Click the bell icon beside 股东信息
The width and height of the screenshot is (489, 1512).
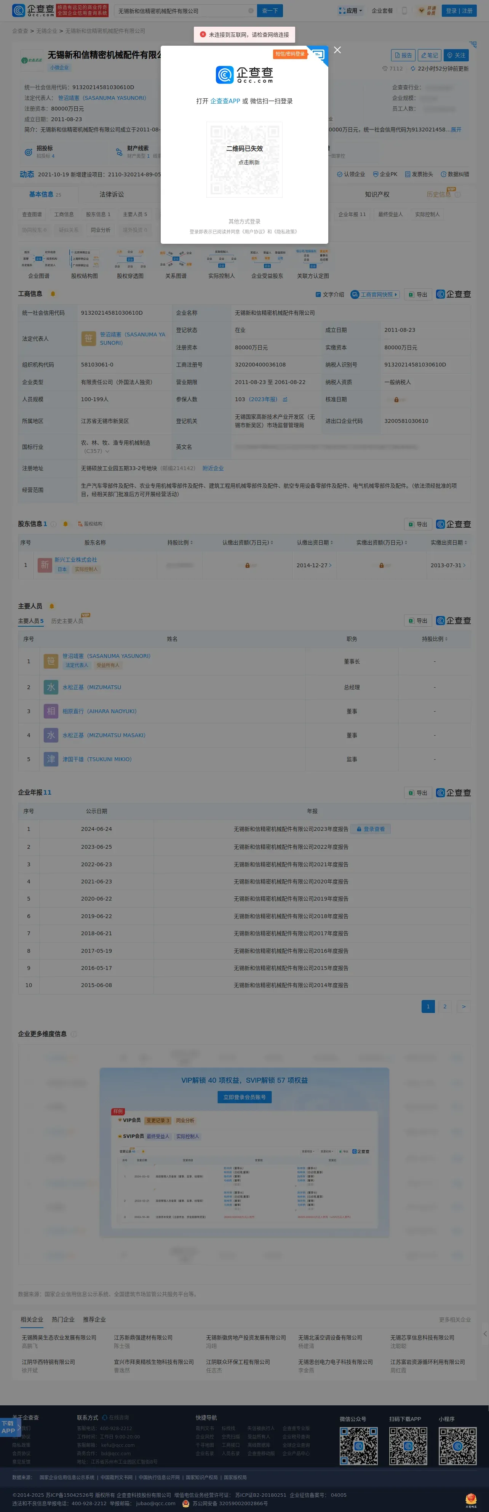point(65,524)
